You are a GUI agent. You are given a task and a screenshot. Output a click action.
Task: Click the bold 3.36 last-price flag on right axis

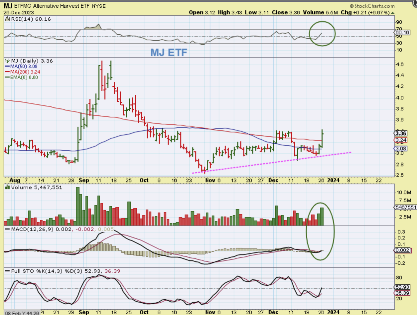pos(400,134)
